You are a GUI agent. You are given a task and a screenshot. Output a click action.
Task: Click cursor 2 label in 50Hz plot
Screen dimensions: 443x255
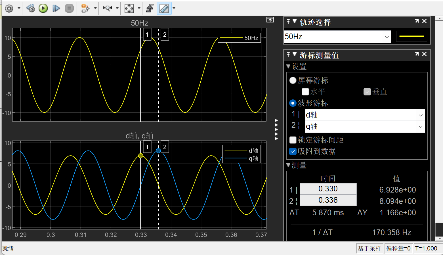pyautogui.click(x=165, y=35)
